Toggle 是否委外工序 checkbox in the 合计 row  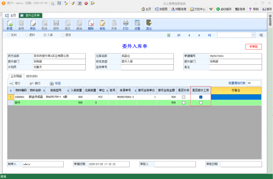point(201,103)
